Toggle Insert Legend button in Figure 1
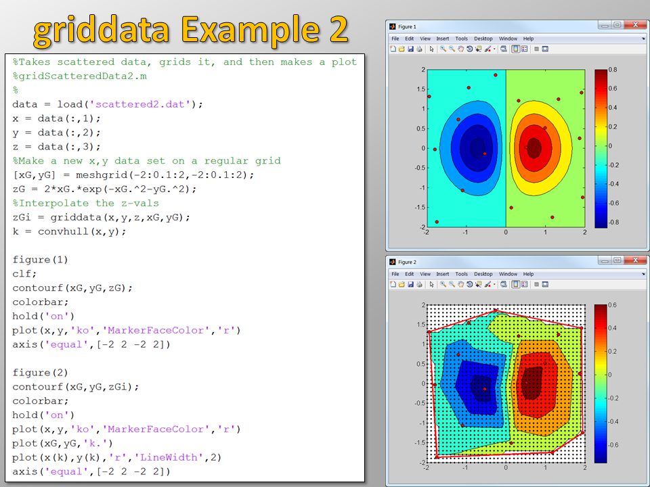 [x=524, y=49]
